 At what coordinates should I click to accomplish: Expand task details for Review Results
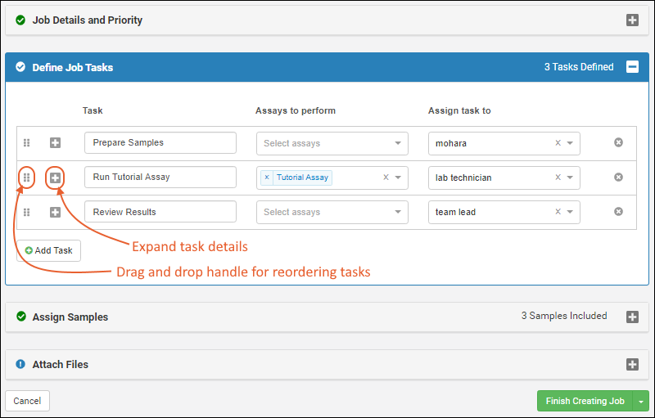pos(55,212)
